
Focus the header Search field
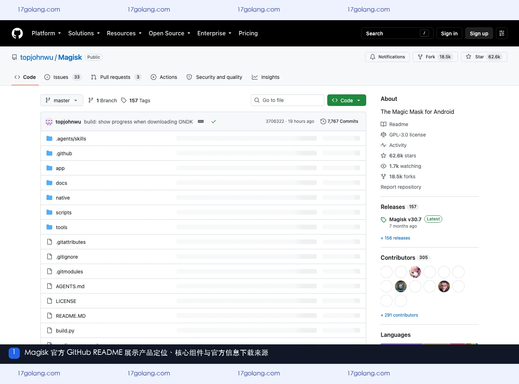pos(398,33)
